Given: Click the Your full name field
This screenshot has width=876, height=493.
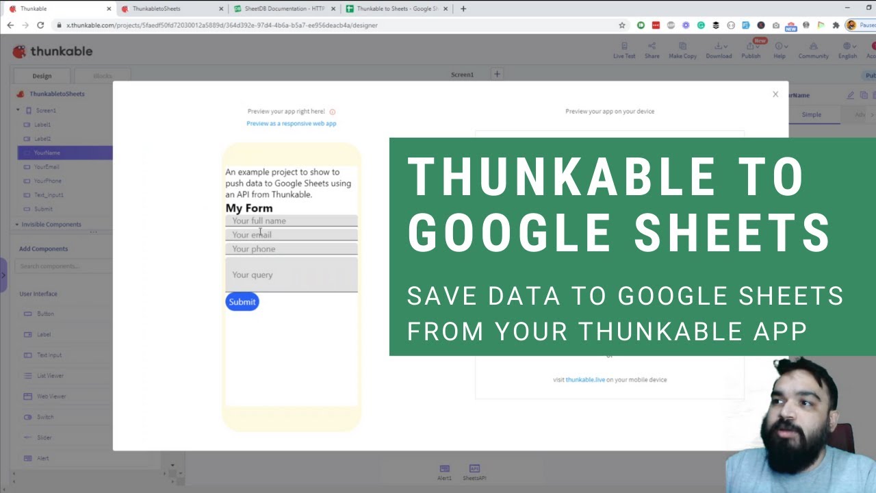Looking at the screenshot, I should coord(292,220).
